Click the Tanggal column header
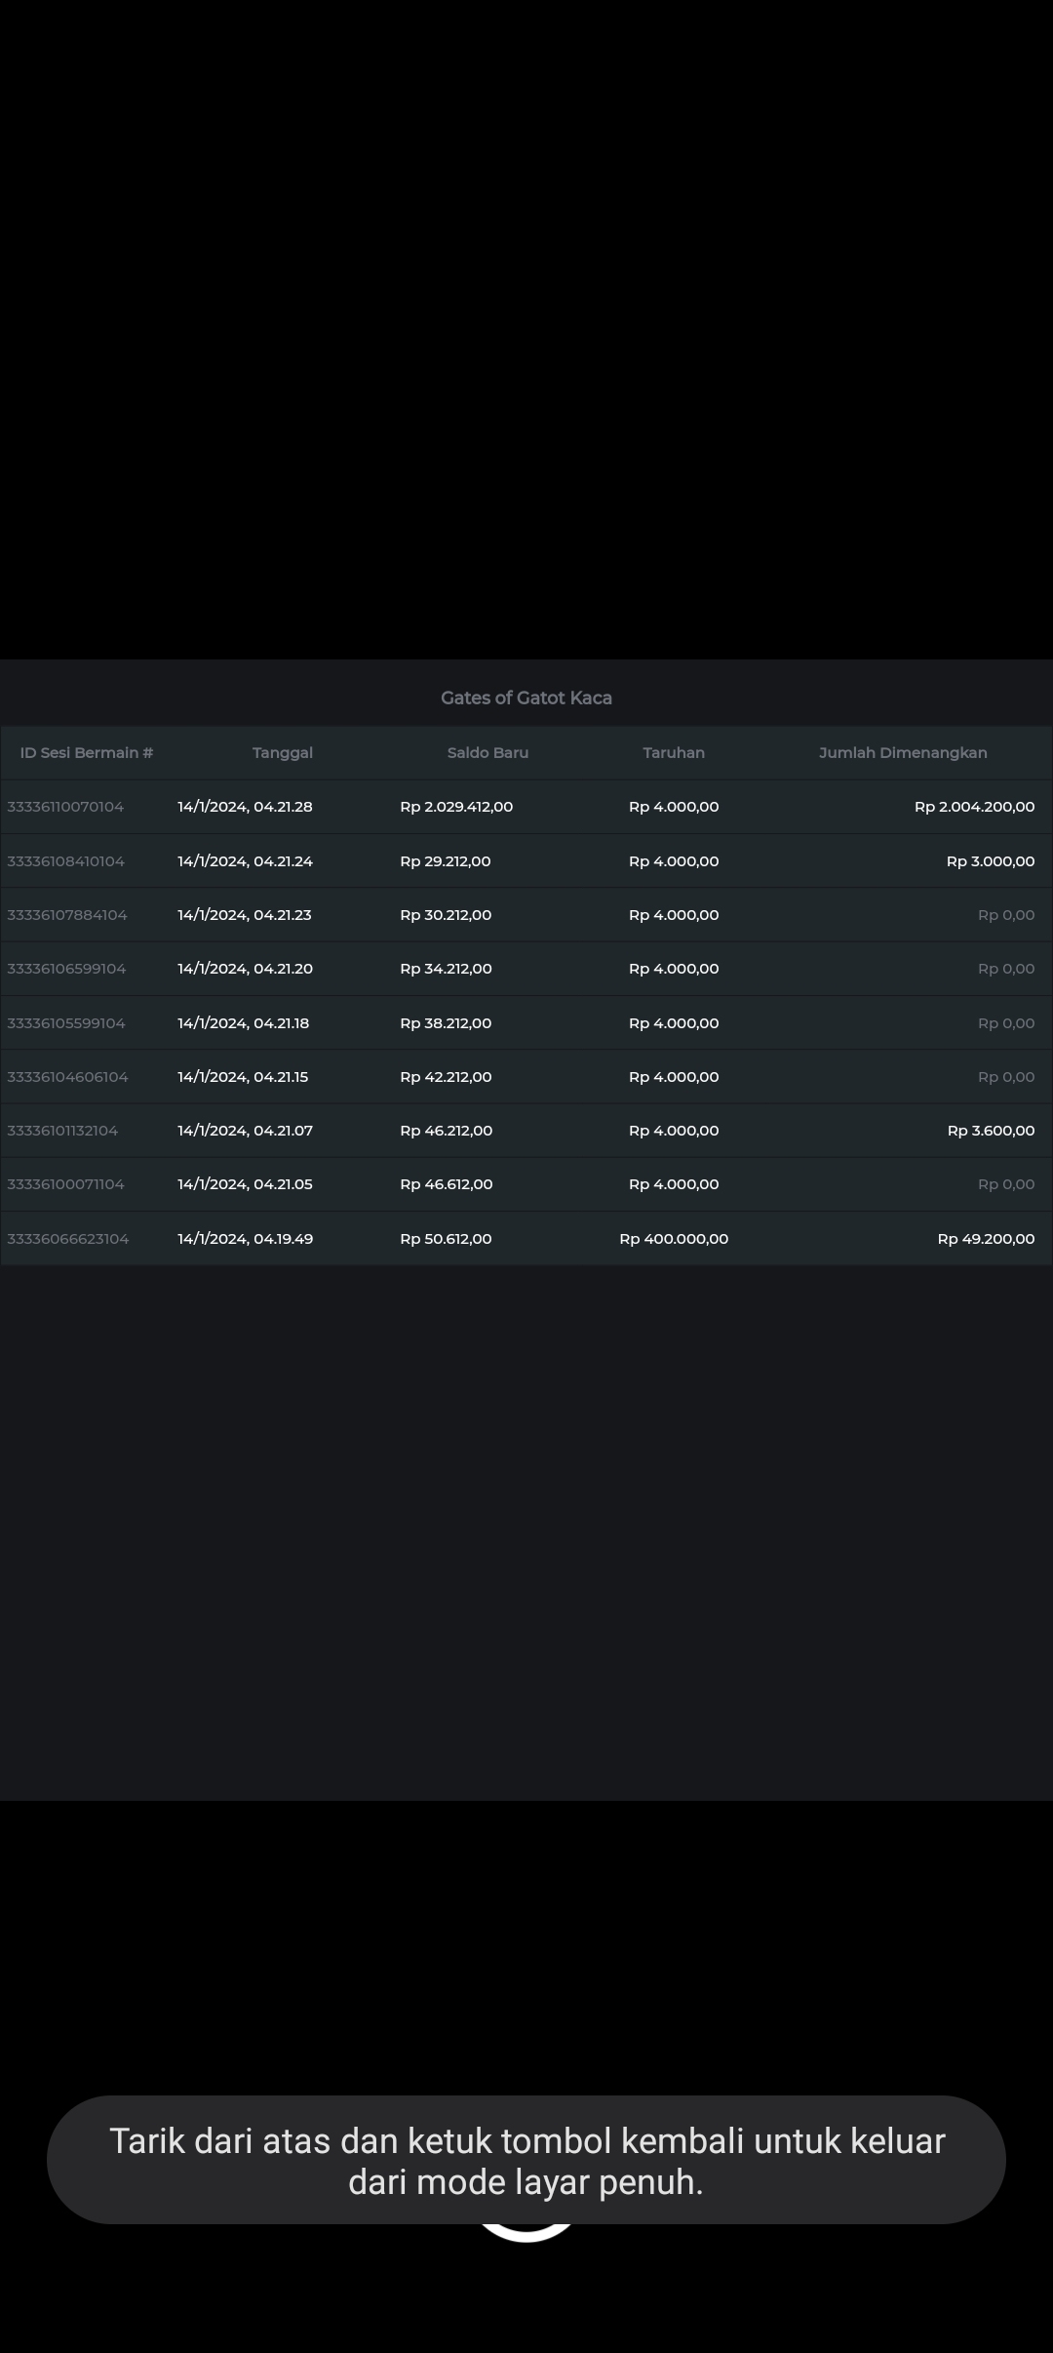Image resolution: width=1053 pixels, height=2353 pixels. (283, 753)
